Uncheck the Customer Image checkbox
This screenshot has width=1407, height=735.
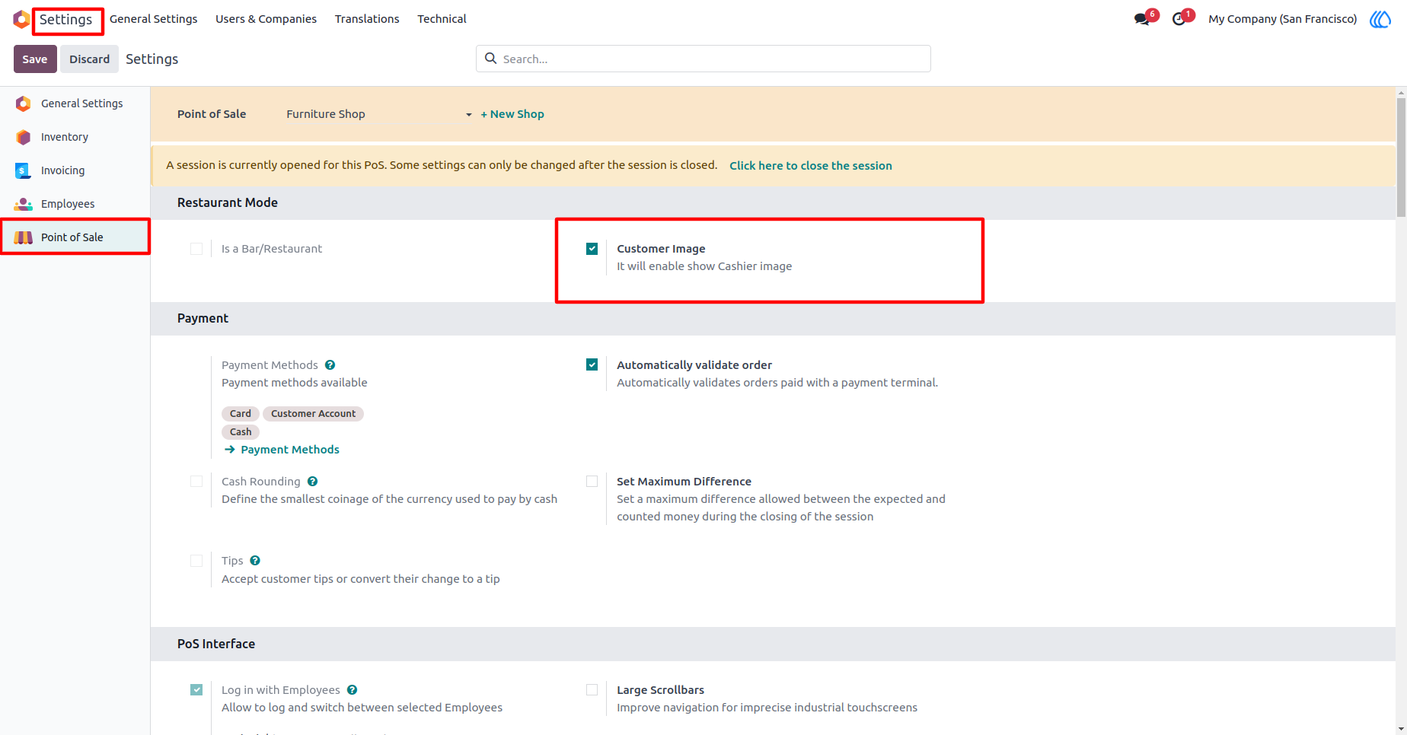coord(592,249)
